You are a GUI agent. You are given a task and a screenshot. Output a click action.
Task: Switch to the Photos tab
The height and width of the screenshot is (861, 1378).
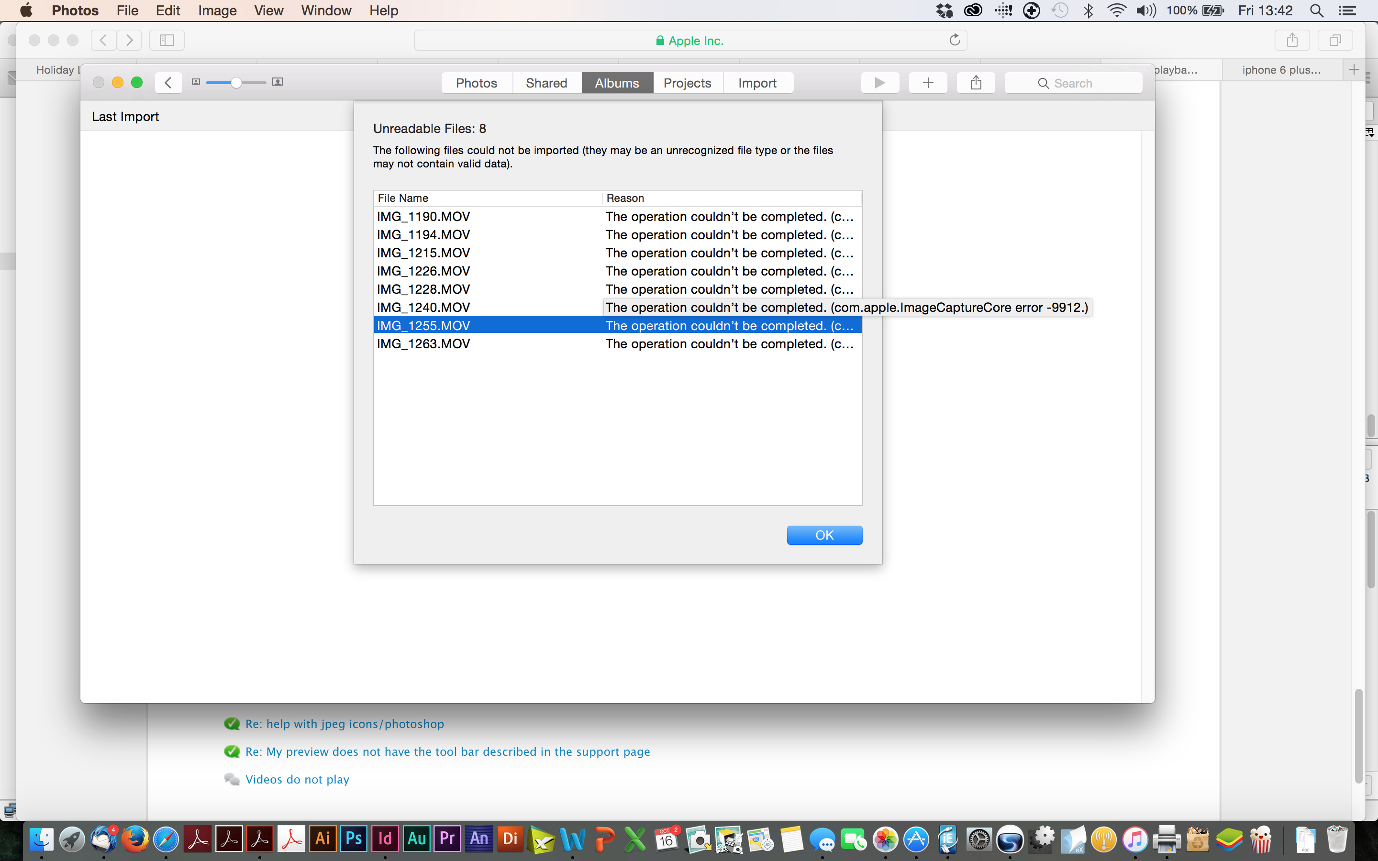(x=476, y=83)
